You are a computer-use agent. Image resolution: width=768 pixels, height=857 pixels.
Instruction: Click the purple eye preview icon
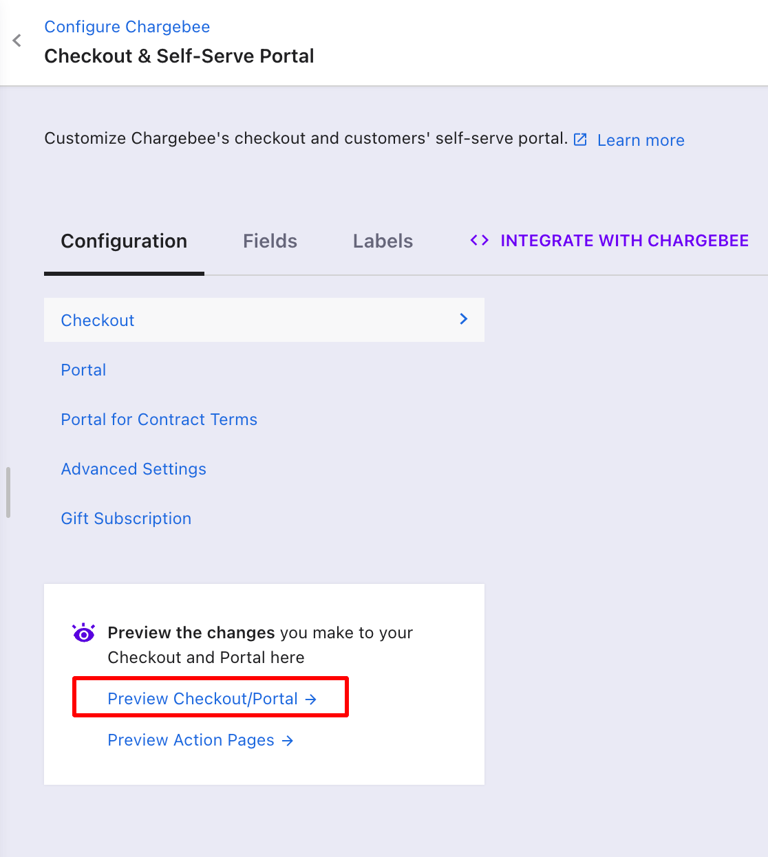(84, 633)
